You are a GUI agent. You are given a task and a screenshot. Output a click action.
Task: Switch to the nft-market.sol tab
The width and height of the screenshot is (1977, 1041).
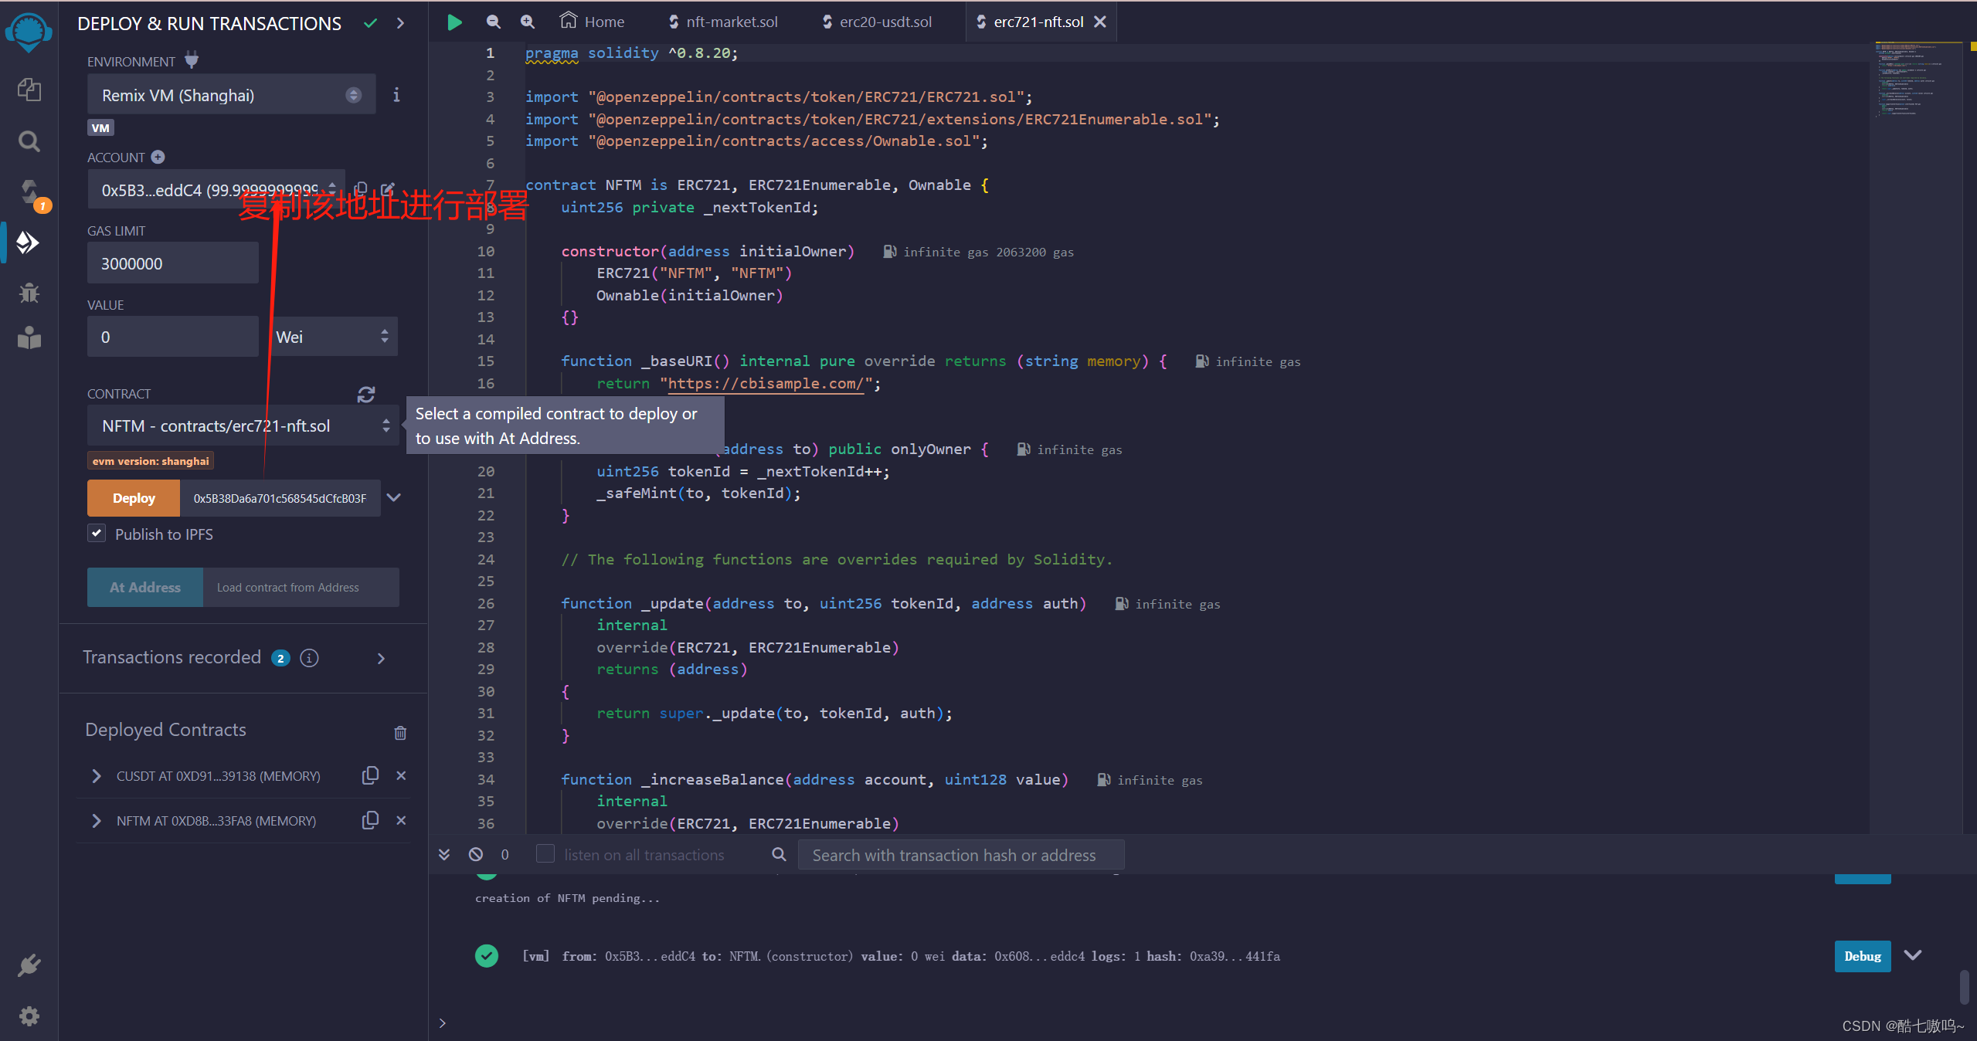pos(729,21)
